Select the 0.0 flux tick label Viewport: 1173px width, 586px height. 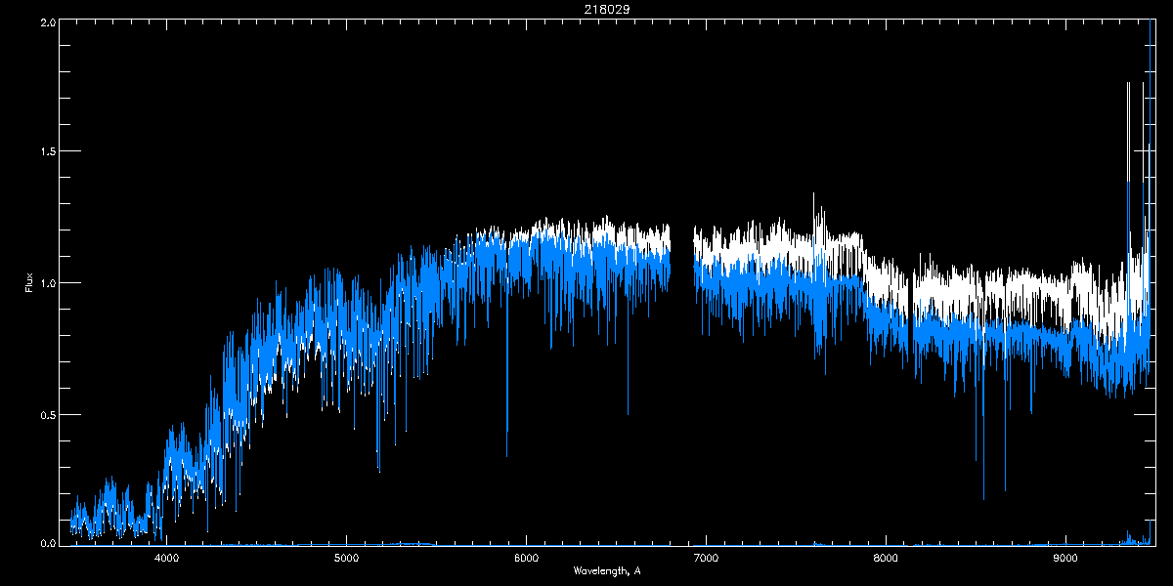point(49,542)
